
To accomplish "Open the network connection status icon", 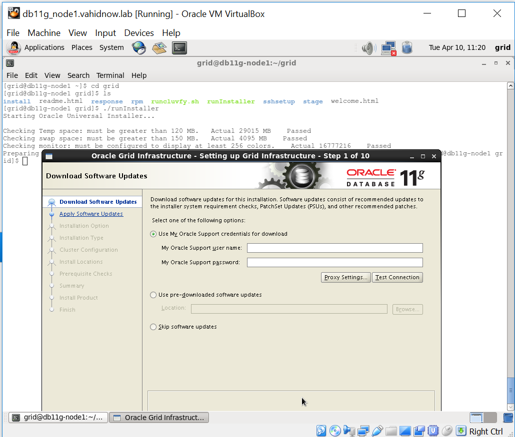I will [388, 48].
